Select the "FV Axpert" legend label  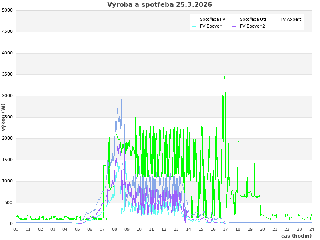point(291,20)
